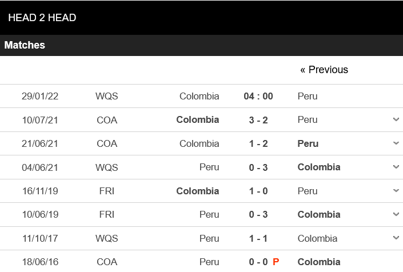403x272 pixels.
Task: Expand the 16/11/19 friendly match chevron
Action: [396, 191]
